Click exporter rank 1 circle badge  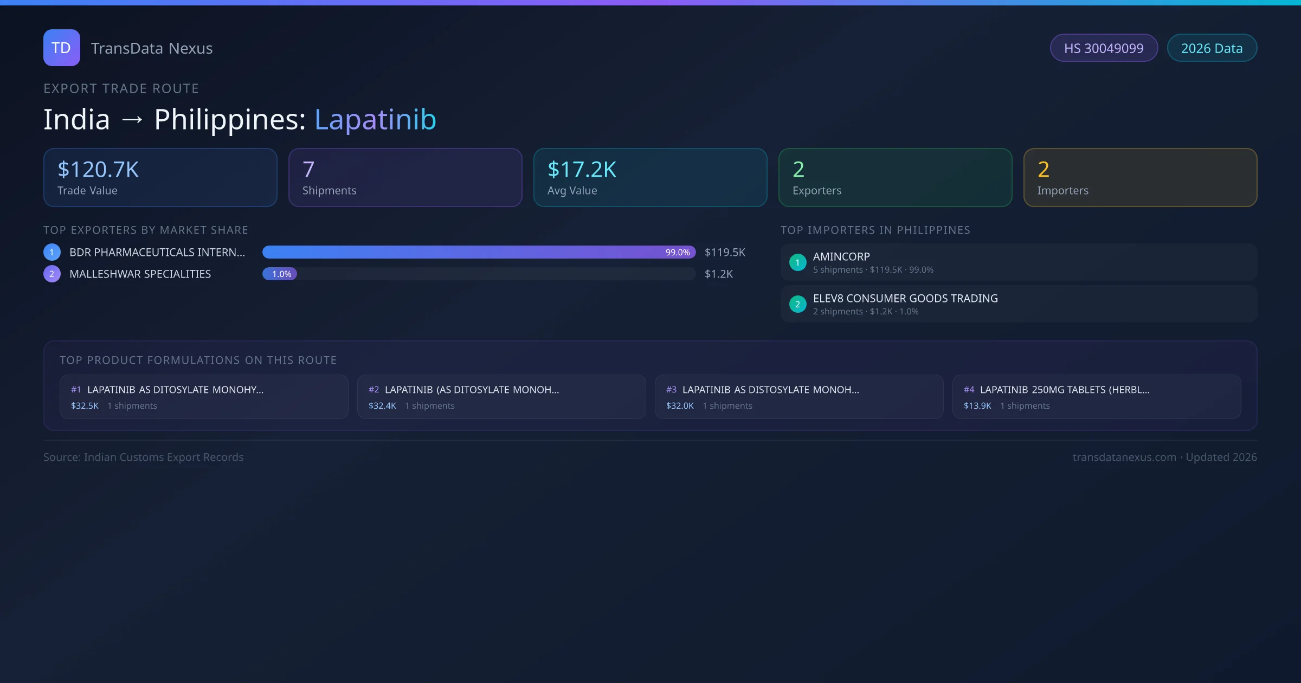[x=52, y=252]
